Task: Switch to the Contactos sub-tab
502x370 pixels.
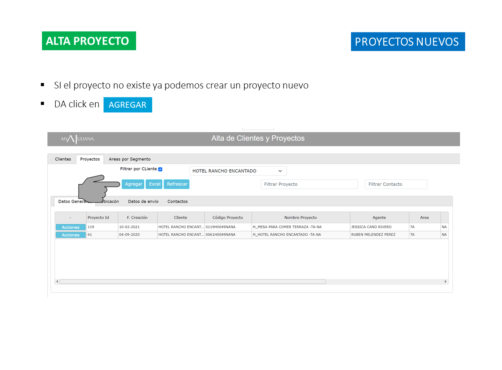Action: pyautogui.click(x=177, y=202)
